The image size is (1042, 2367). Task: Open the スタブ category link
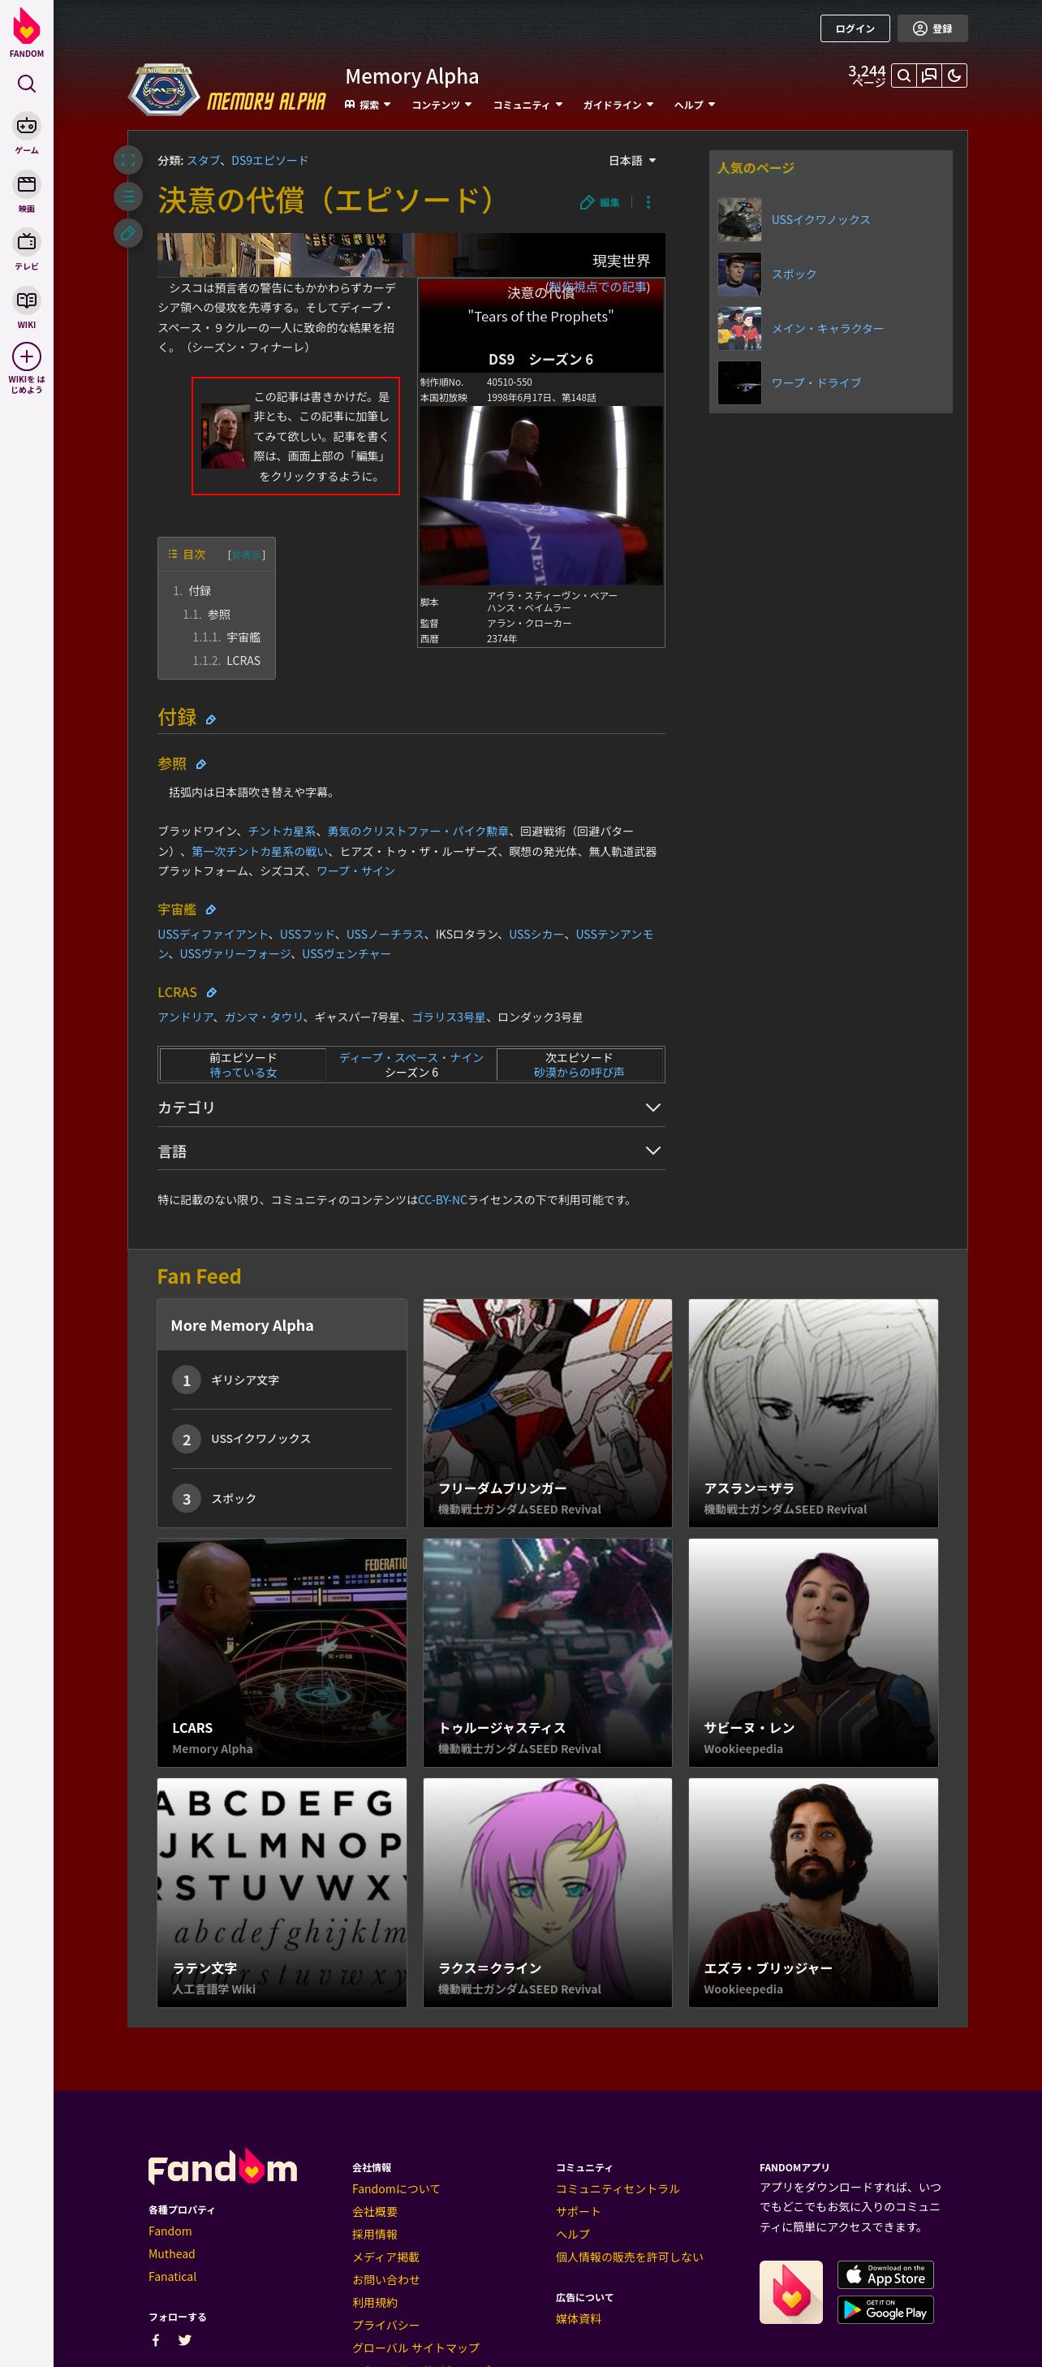point(203,161)
